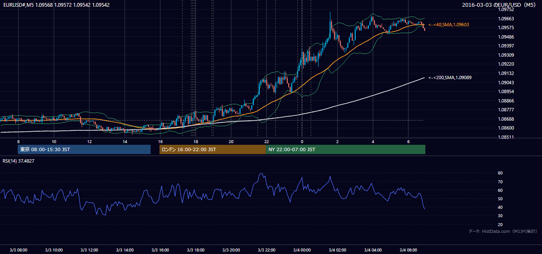Click the RSI scale level 60

[x=500, y=190]
